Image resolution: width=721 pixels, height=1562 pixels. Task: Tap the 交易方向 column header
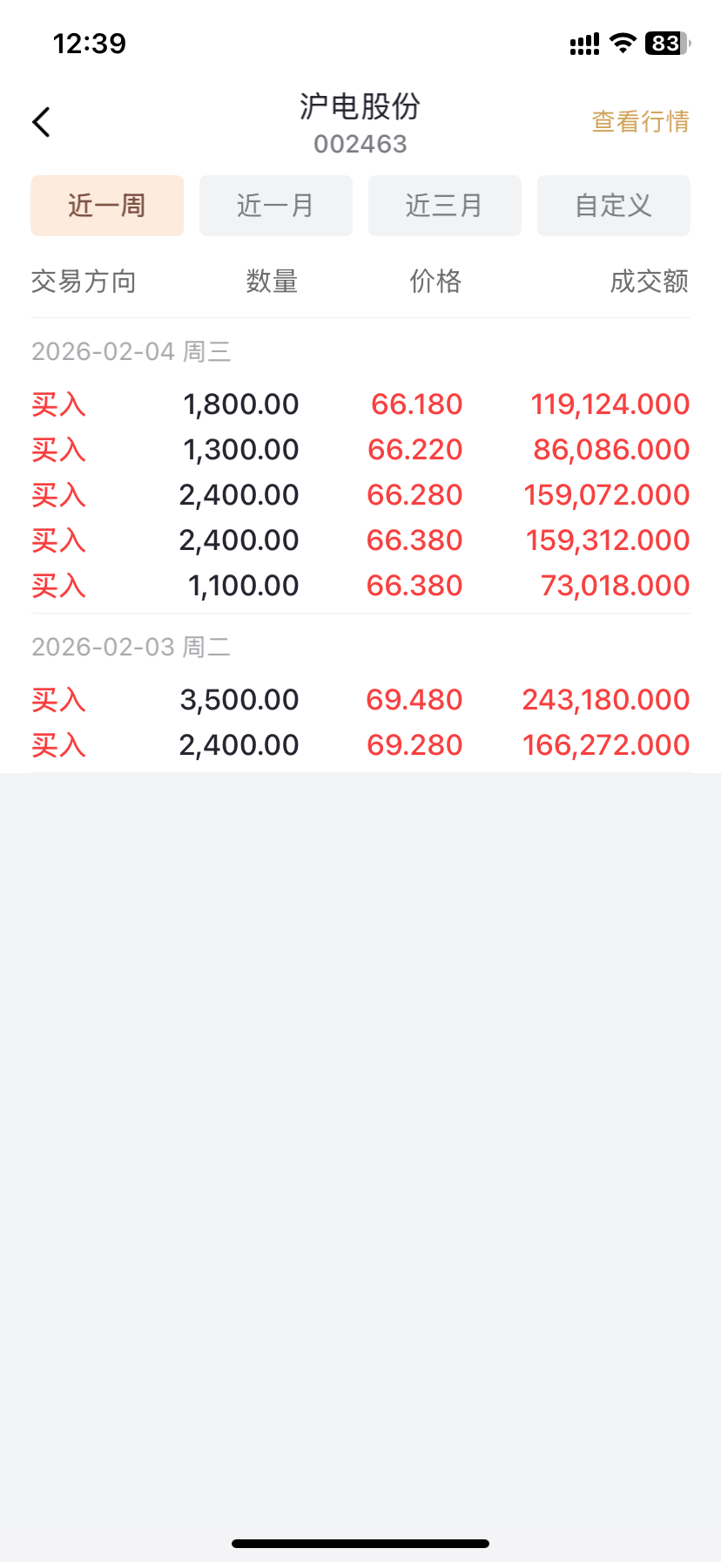click(84, 282)
